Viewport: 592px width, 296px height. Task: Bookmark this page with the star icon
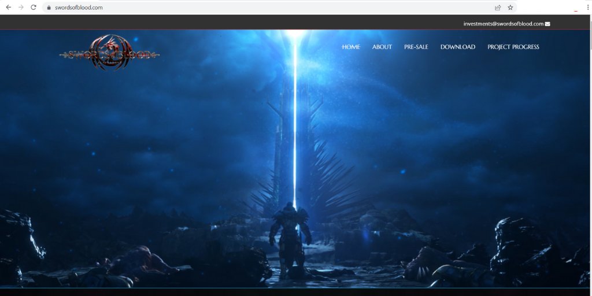(510, 7)
